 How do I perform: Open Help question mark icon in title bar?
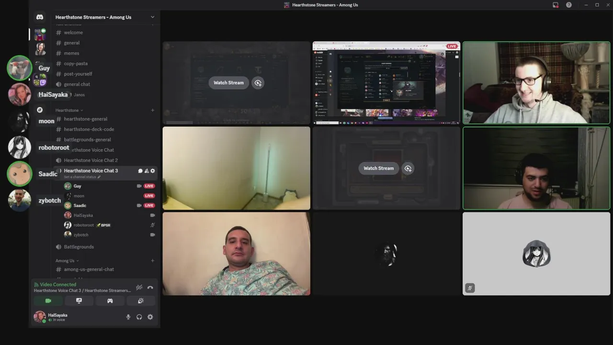569,5
